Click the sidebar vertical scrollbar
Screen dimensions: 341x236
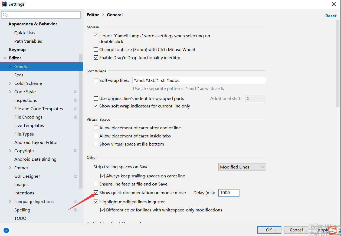click(x=81, y=122)
